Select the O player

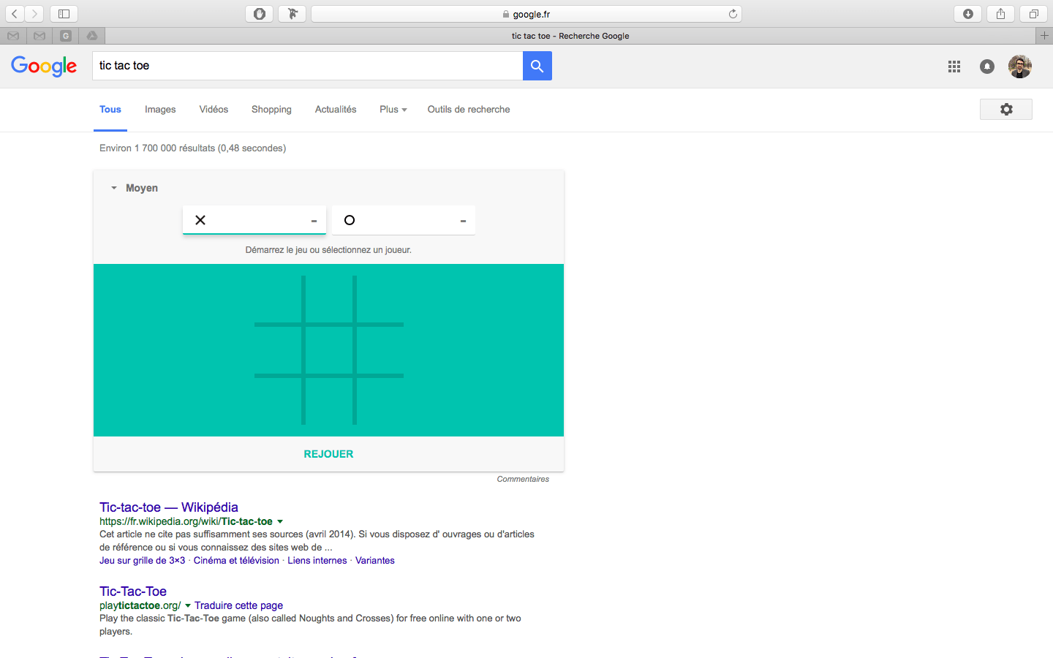(404, 220)
